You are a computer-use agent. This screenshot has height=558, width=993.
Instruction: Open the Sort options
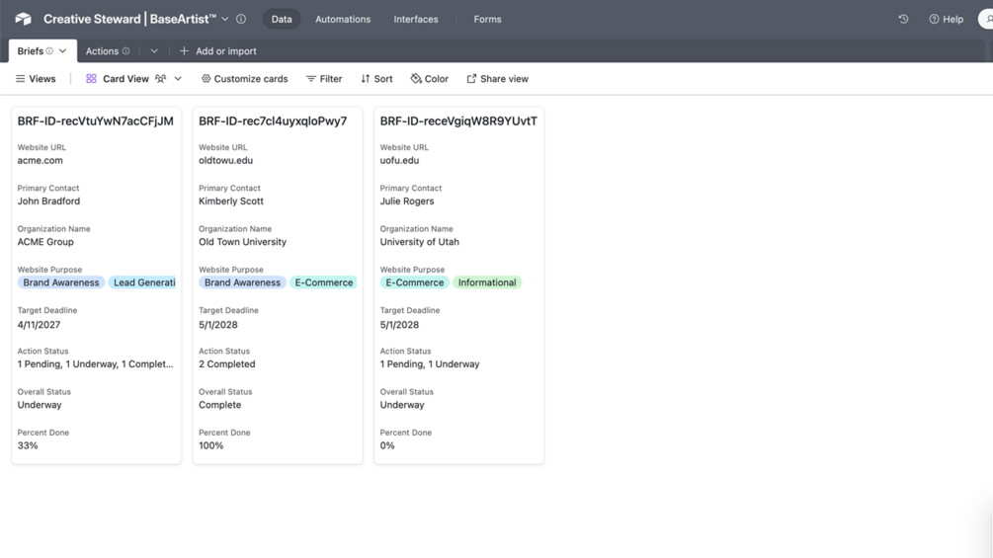pyautogui.click(x=376, y=79)
